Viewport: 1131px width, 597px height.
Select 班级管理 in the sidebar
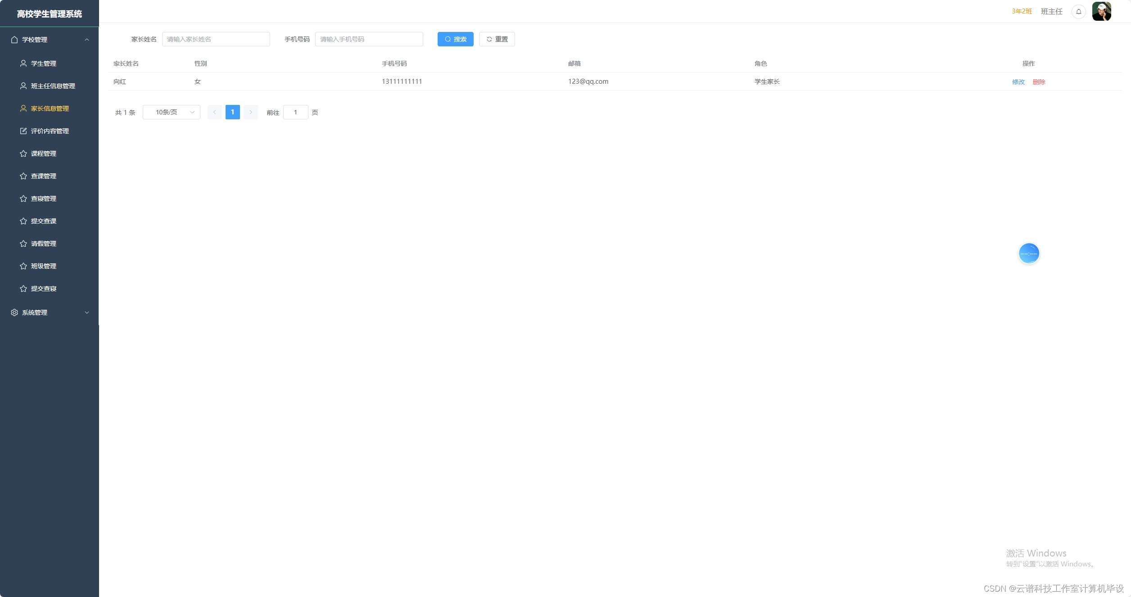(x=44, y=266)
